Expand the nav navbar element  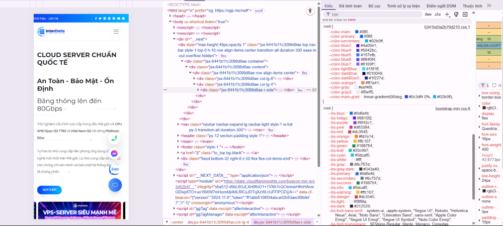pos(179,124)
